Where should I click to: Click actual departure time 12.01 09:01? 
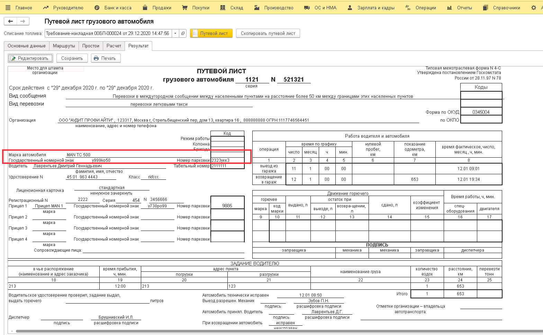pyautogui.click(x=469, y=169)
